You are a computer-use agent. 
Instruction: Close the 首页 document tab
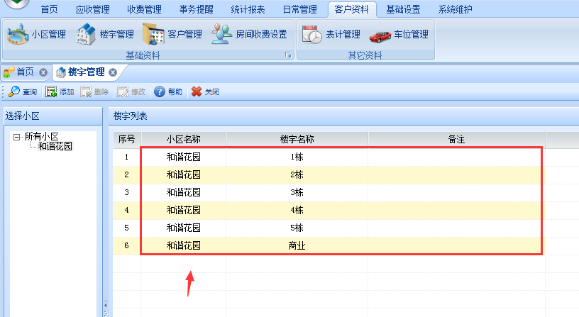[43, 72]
